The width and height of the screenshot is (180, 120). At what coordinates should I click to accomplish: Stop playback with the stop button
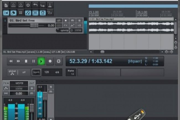click(x=26, y=61)
